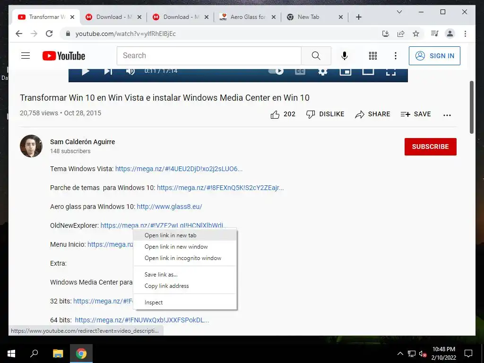Open Chrome three-dot menu
Viewport: 484px width, 363px height.
click(465, 34)
